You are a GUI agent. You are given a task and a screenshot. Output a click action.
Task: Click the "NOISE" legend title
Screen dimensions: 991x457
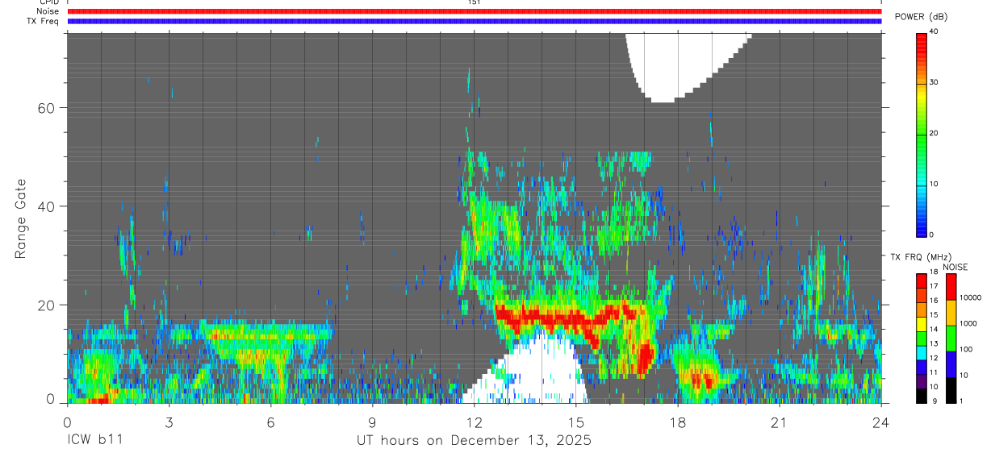pyautogui.click(x=955, y=267)
